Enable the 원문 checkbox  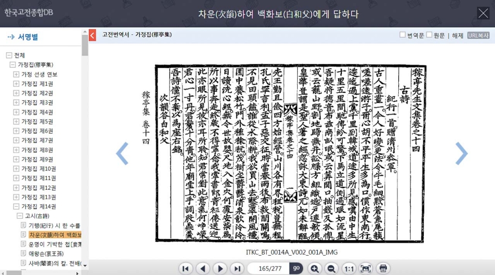[429, 35]
